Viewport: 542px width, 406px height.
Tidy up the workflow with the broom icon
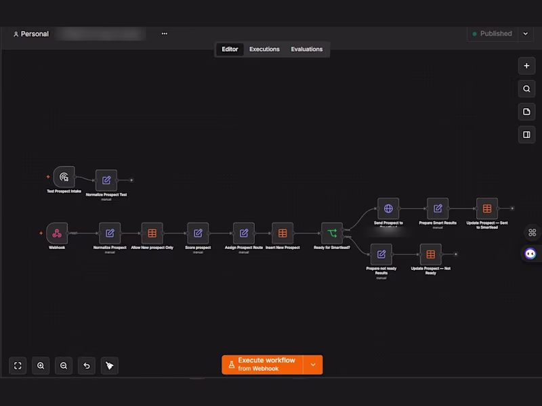pos(110,365)
